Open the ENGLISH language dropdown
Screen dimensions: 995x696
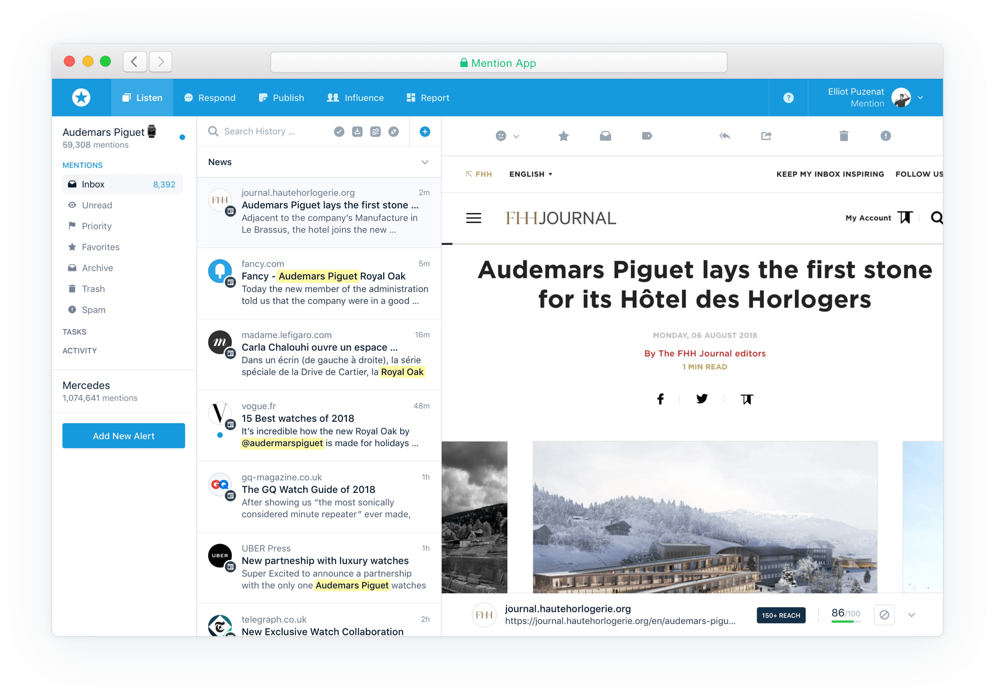click(531, 174)
